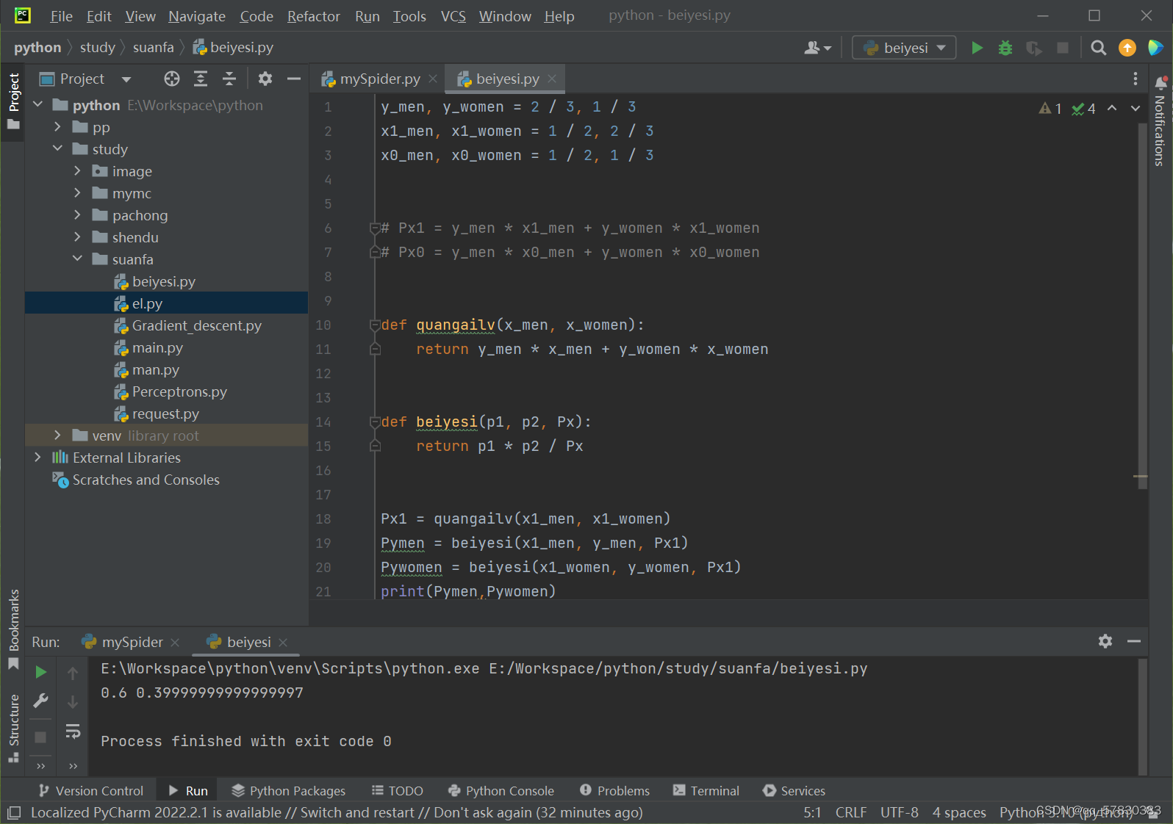This screenshot has width=1173, height=824.
Task: Go to next highlighted error arrow
Action: 1136,109
